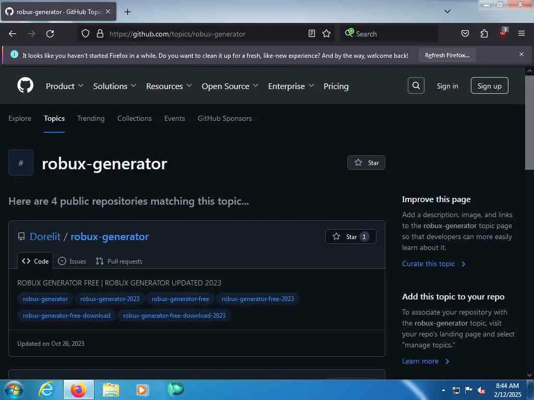
Task: Click the robux-generator-free topic tag
Action: 180,298
